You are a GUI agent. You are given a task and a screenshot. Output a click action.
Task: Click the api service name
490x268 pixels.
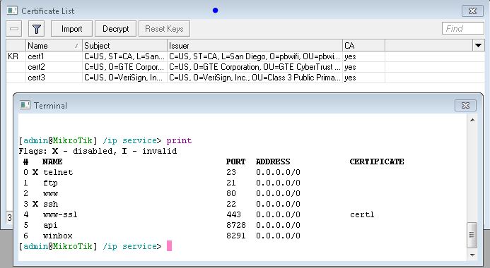click(x=50, y=225)
